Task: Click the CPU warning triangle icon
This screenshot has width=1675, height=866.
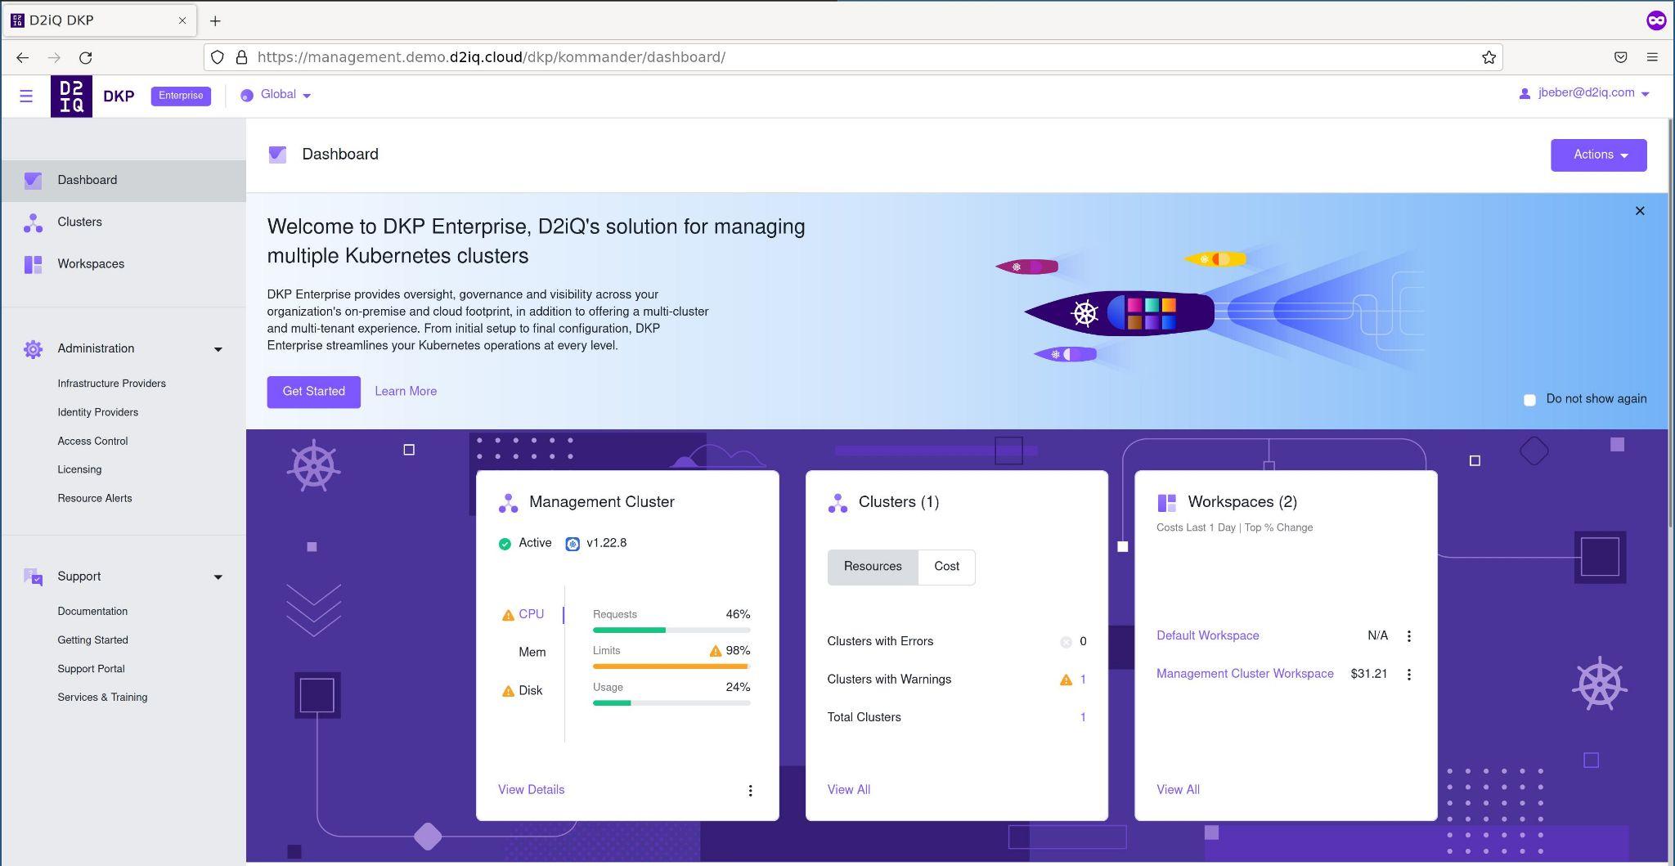Action: (508, 615)
